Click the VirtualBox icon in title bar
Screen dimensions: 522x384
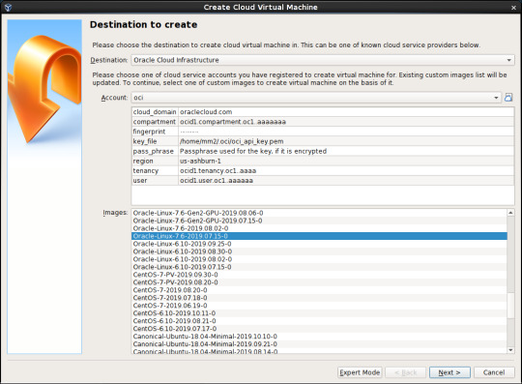point(8,8)
